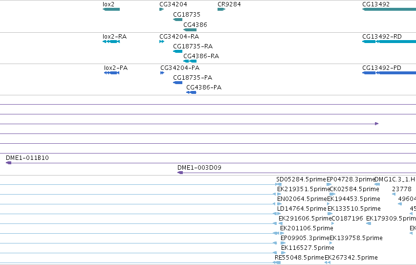Image resolution: width=416 pixels, height=265 pixels.
Task: Click the CO187196 EST glyph
Action: point(333,223)
